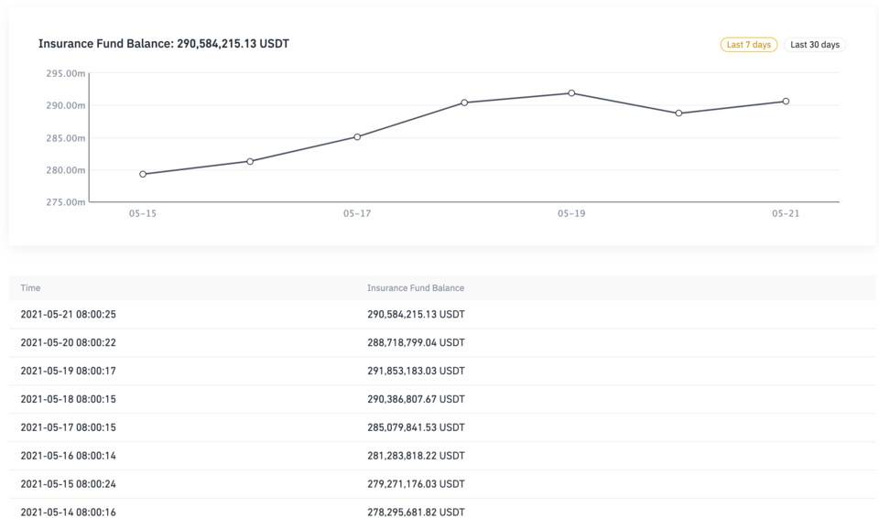
Task: Select the 05-18 chart data point
Action: (464, 103)
